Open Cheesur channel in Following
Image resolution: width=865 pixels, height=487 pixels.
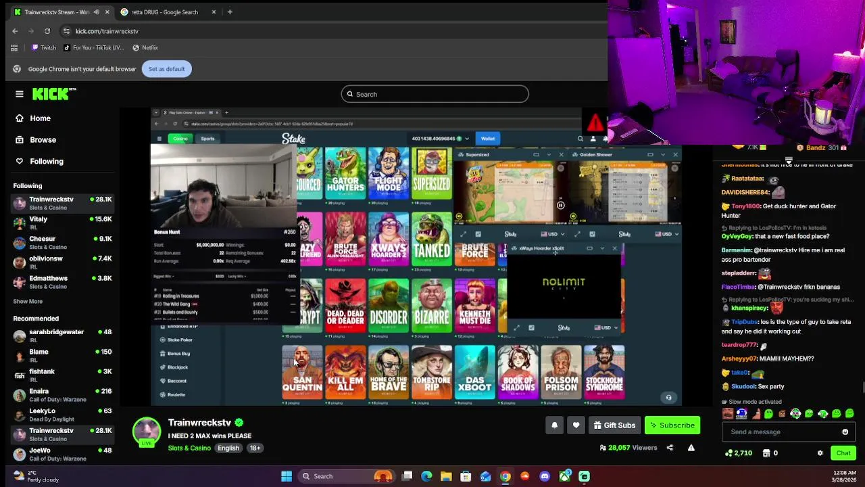click(62, 243)
